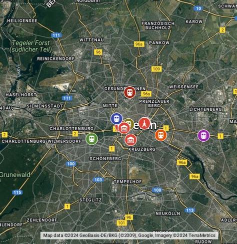Click the upper red museum marker near Mitte
237x244 pixels.
point(124,128)
